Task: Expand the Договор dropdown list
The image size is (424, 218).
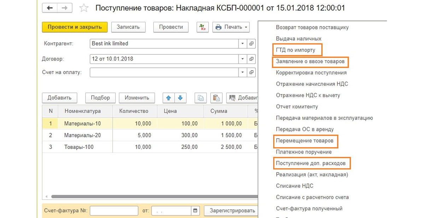Action: [x=243, y=59]
